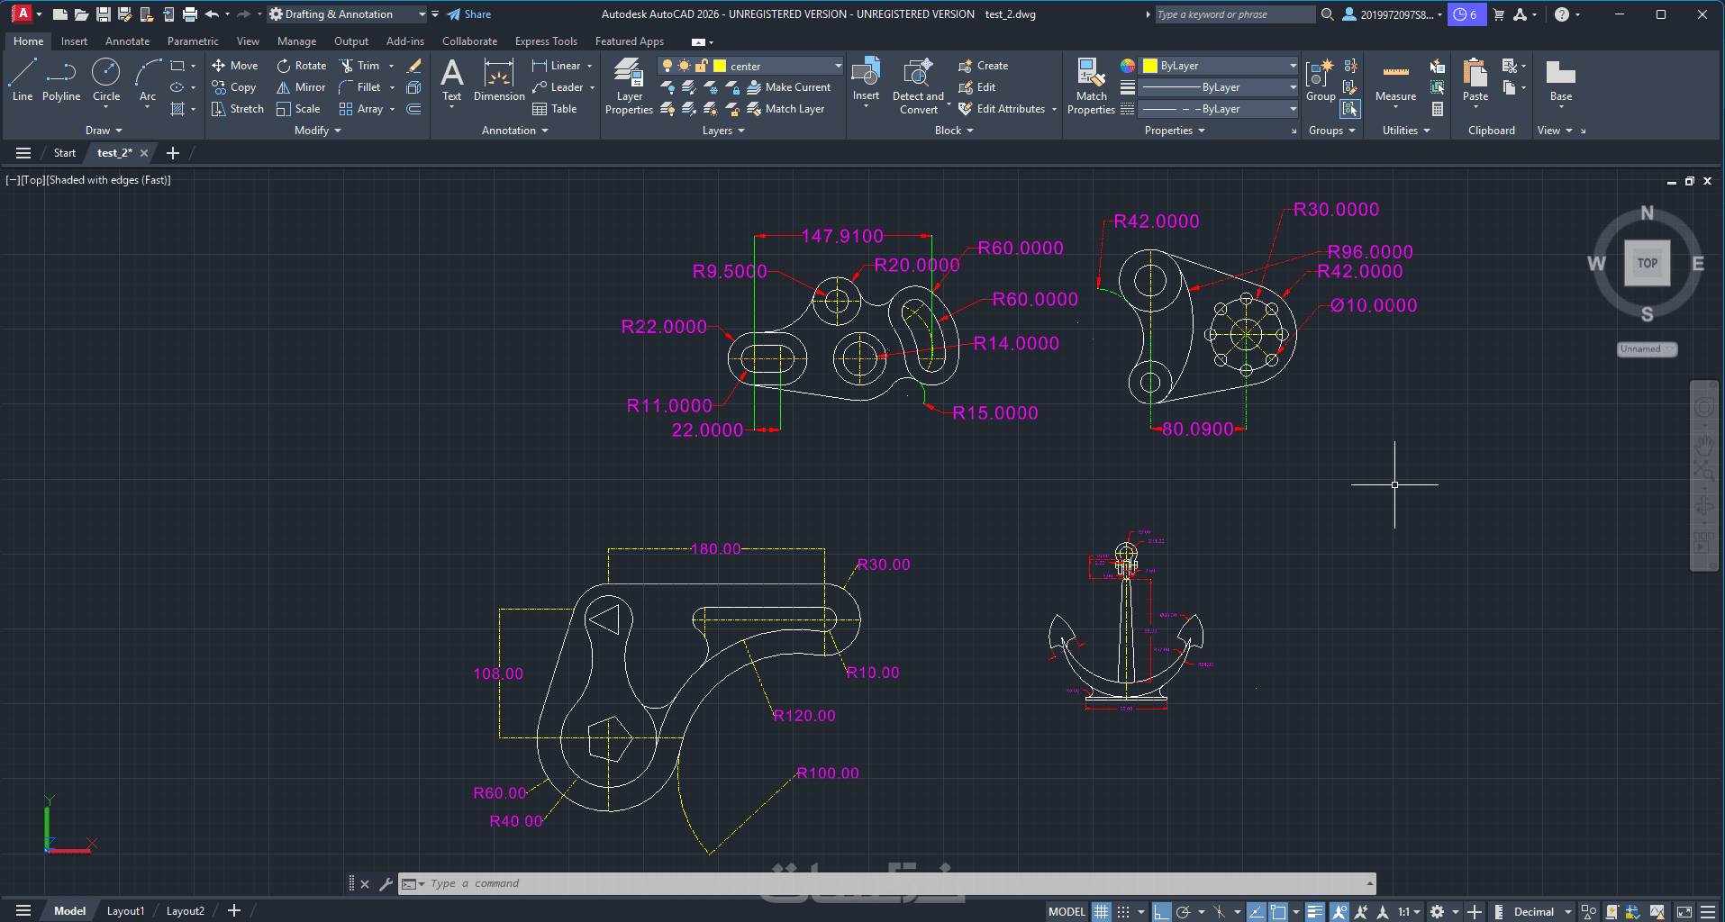
Task: Insert a Table annotation
Action: point(555,109)
